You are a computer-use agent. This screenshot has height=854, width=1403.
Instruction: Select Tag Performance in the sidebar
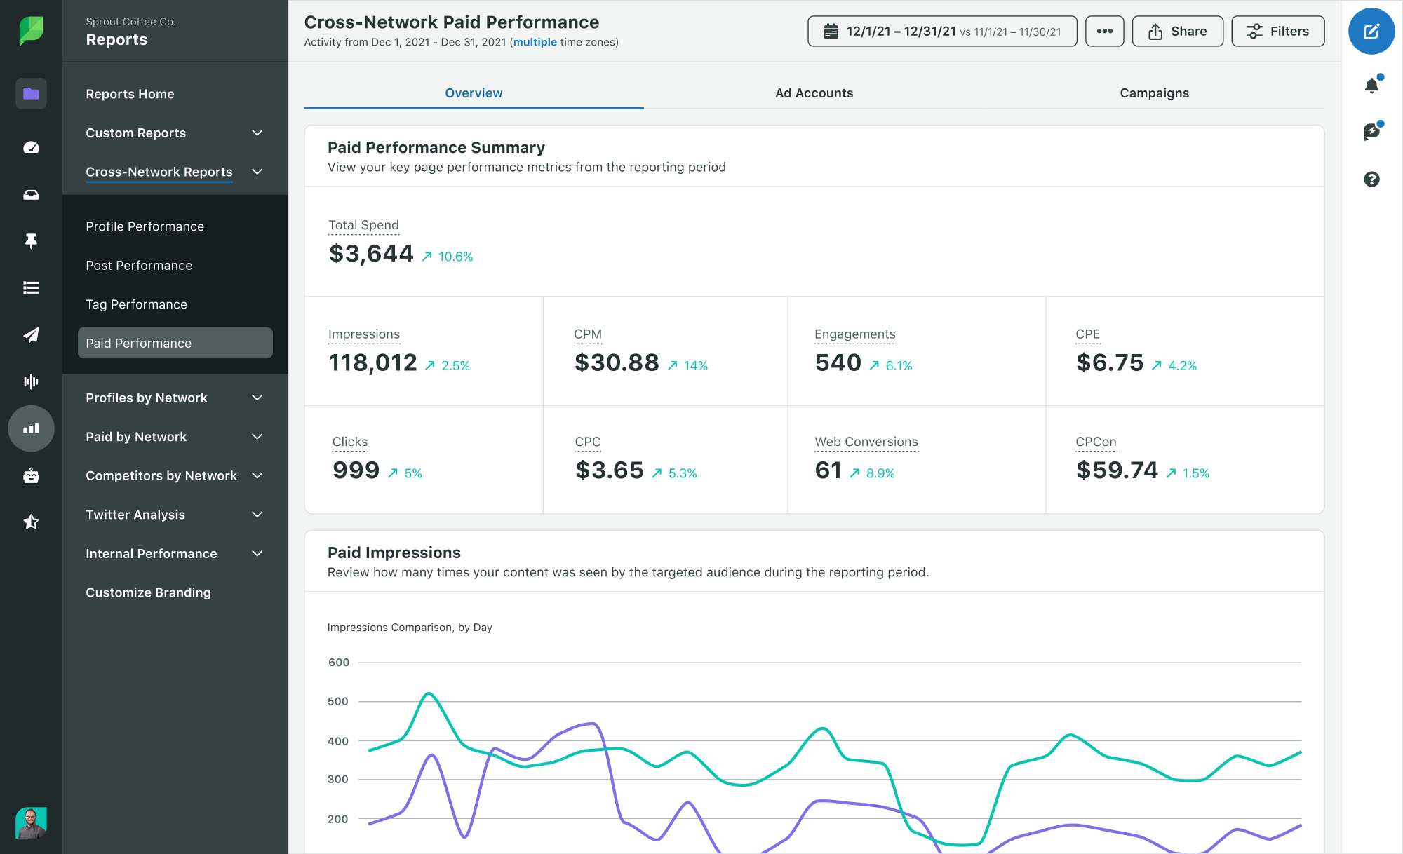pyautogui.click(x=136, y=304)
